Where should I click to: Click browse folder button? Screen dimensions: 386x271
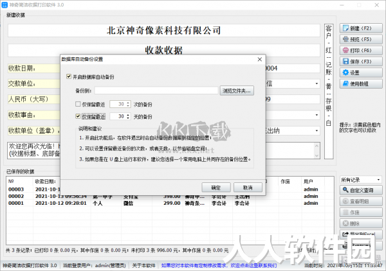click(x=237, y=91)
